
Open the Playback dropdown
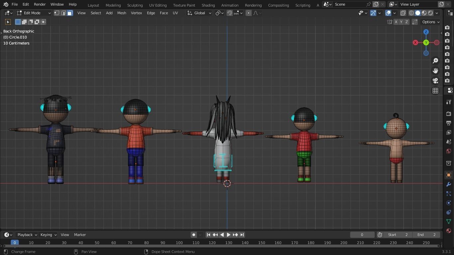tap(27, 235)
